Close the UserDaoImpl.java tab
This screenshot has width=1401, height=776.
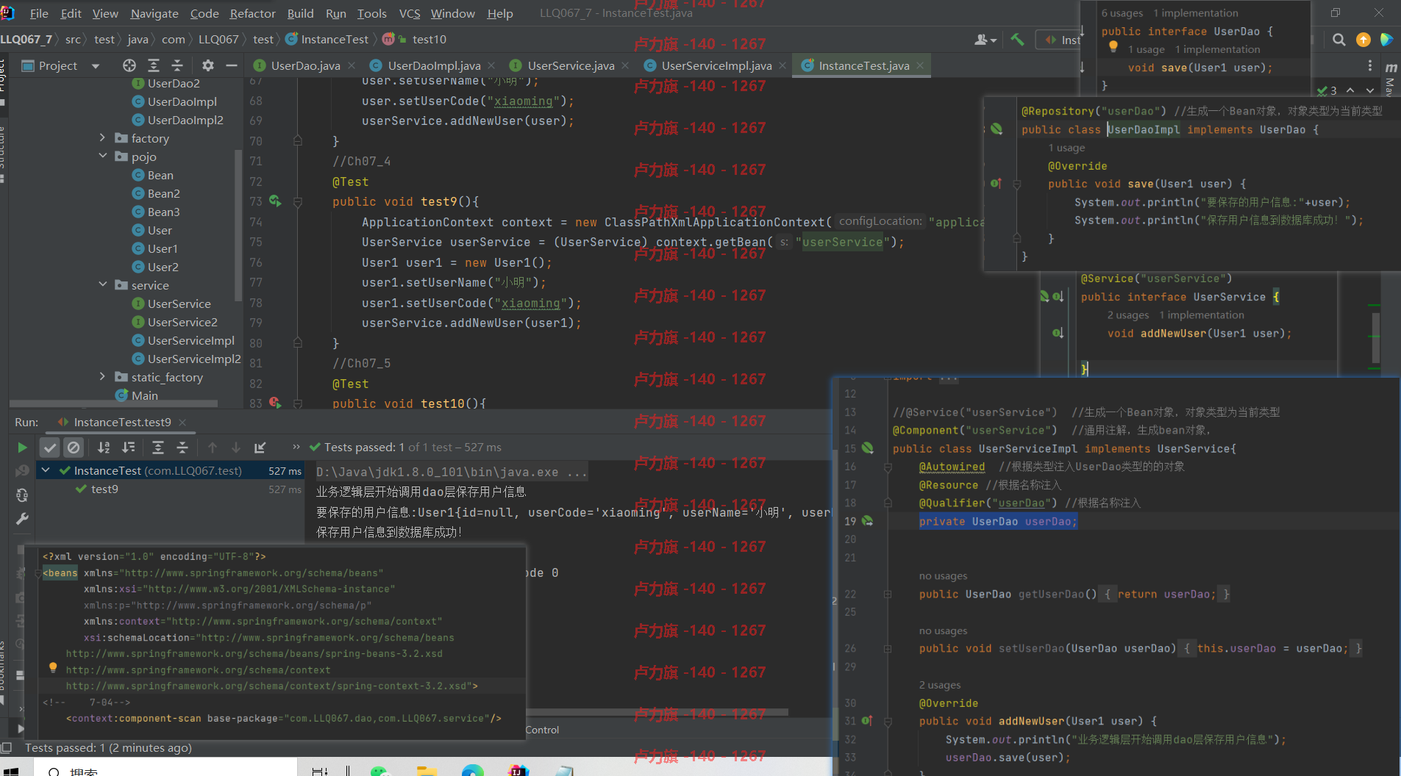coord(491,66)
